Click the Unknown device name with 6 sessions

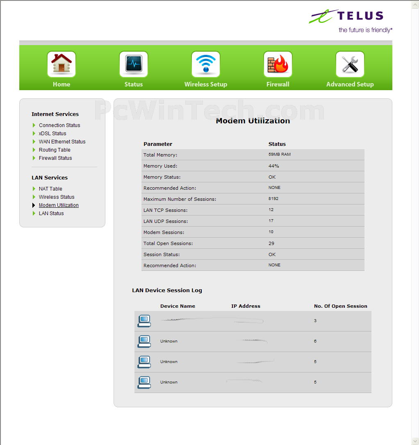coord(169,341)
